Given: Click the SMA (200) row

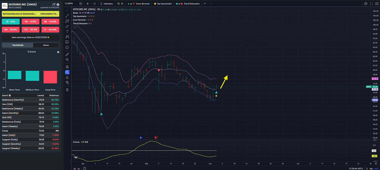Looking at the screenshot, I should pos(31,104).
